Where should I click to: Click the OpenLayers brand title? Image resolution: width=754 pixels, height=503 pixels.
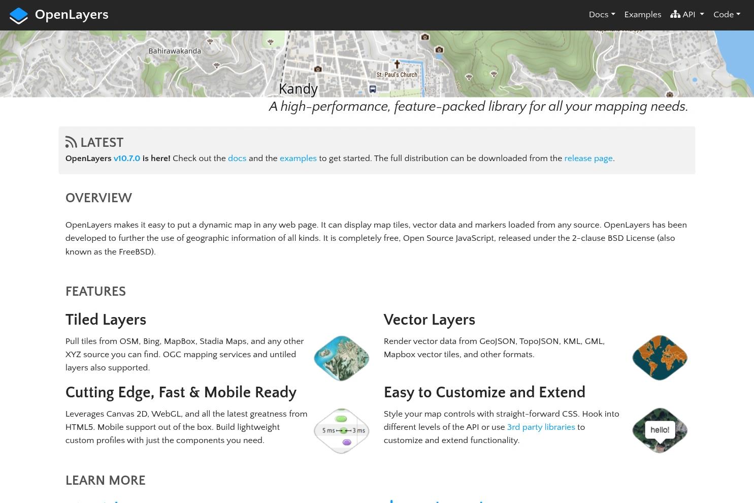[x=72, y=15]
